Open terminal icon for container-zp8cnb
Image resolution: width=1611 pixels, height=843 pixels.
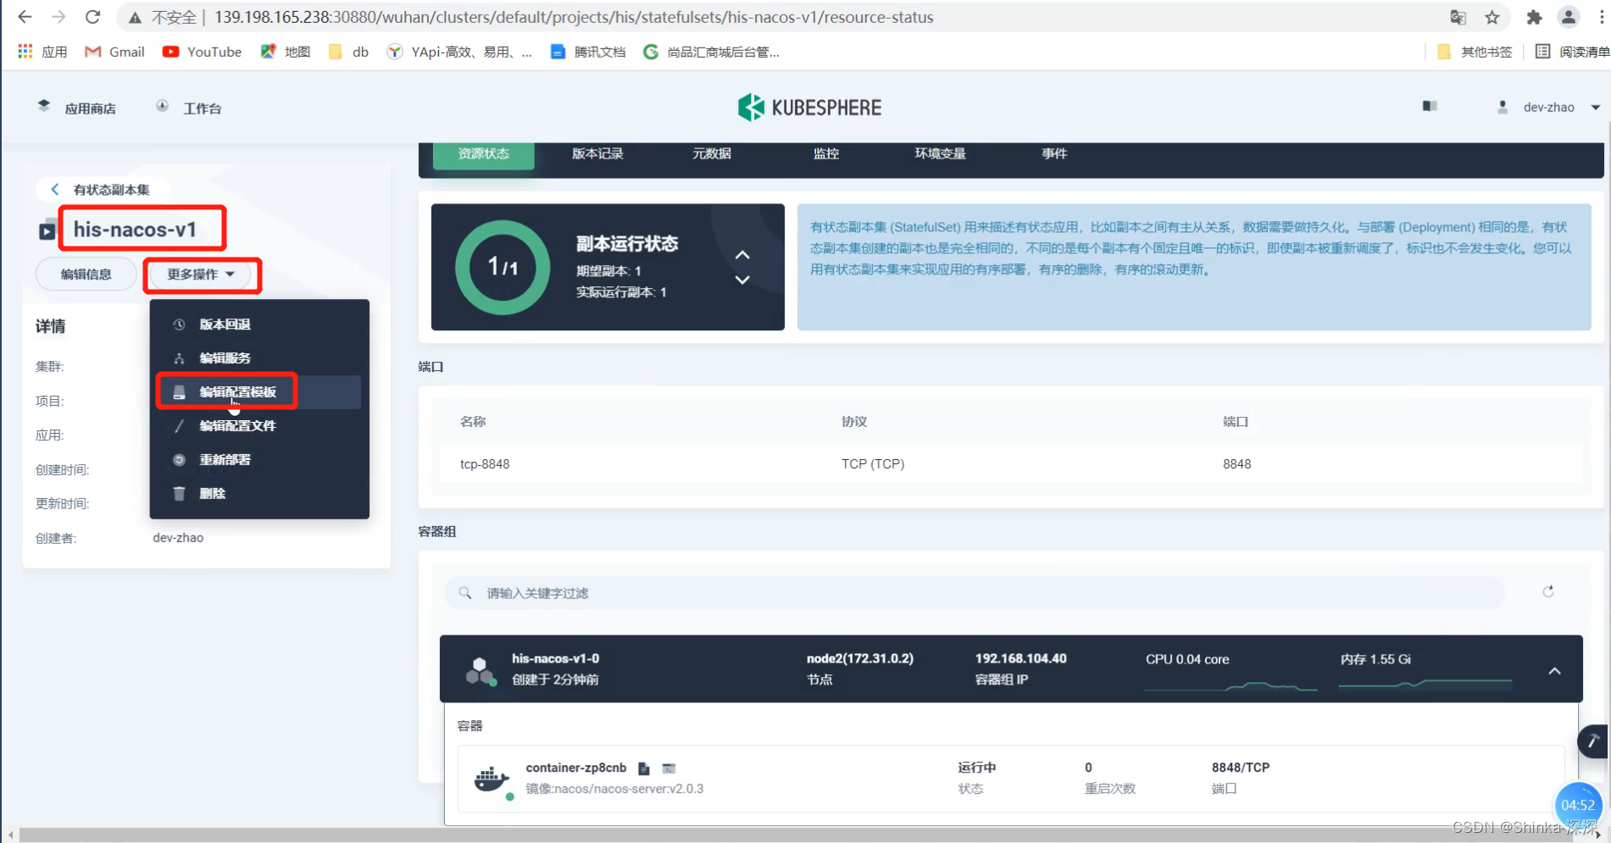[669, 768]
